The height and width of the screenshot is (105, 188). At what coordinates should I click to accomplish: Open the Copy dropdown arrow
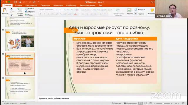[14, 12]
